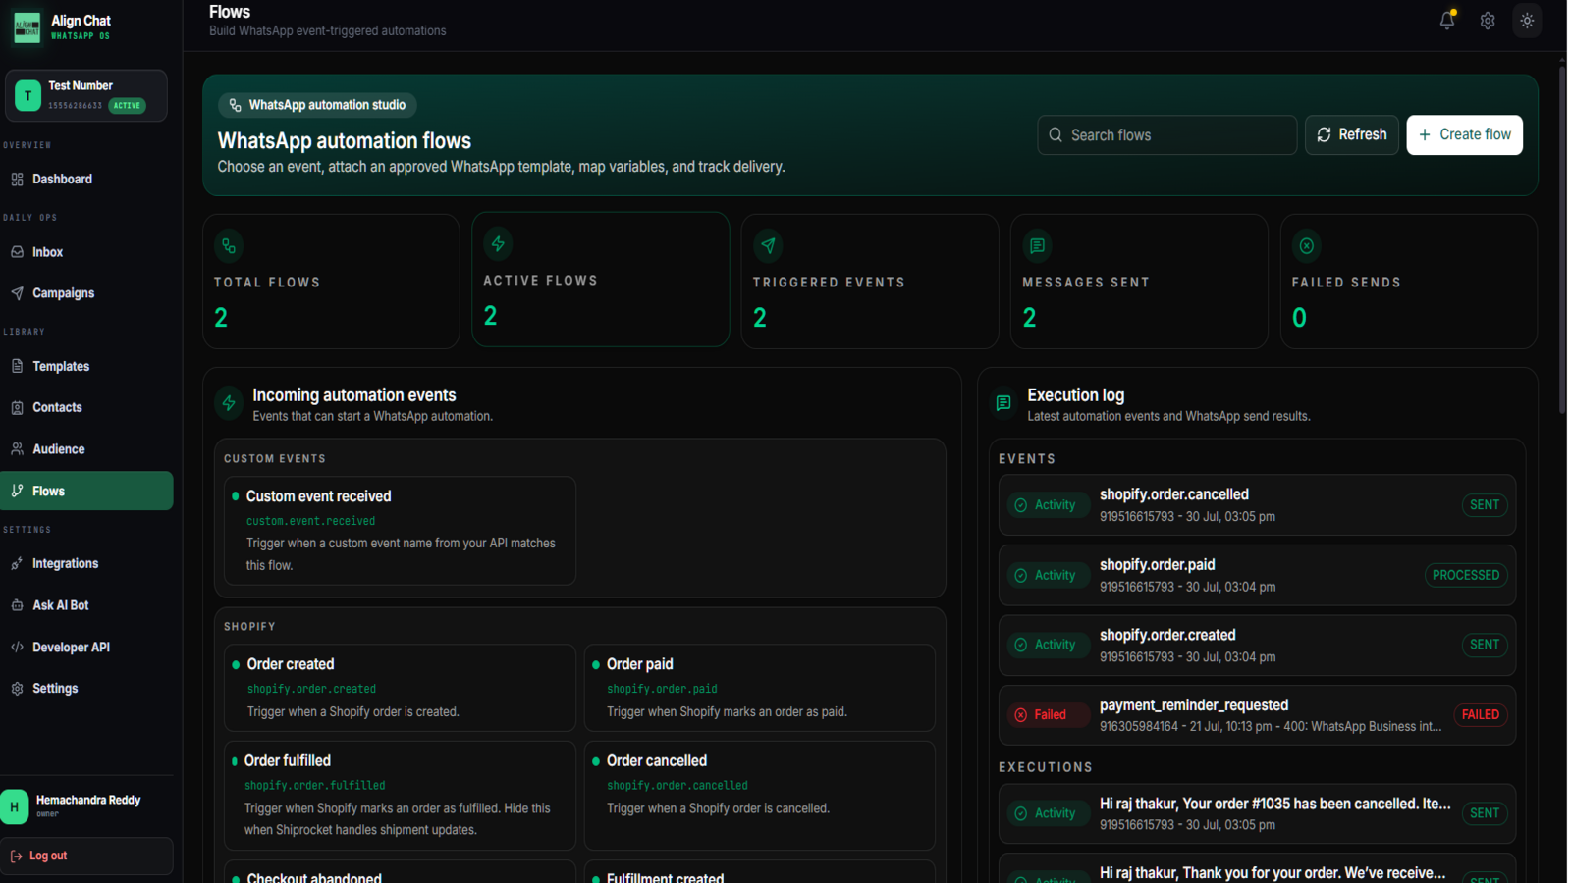Click the sidebar Settings gear icon
Viewport: 1571px width, 883px height.
(17, 689)
